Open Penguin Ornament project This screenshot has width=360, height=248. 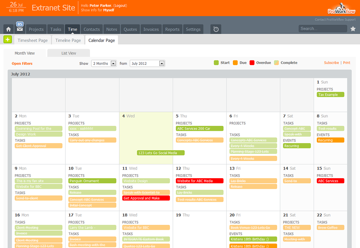[x=92, y=181]
